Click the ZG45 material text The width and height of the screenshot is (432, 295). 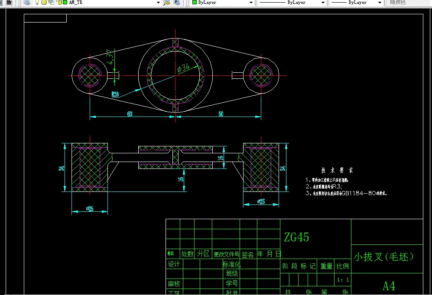point(296,237)
